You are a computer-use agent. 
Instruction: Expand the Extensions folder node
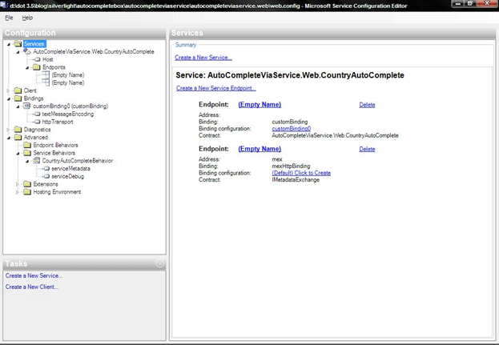click(x=18, y=184)
